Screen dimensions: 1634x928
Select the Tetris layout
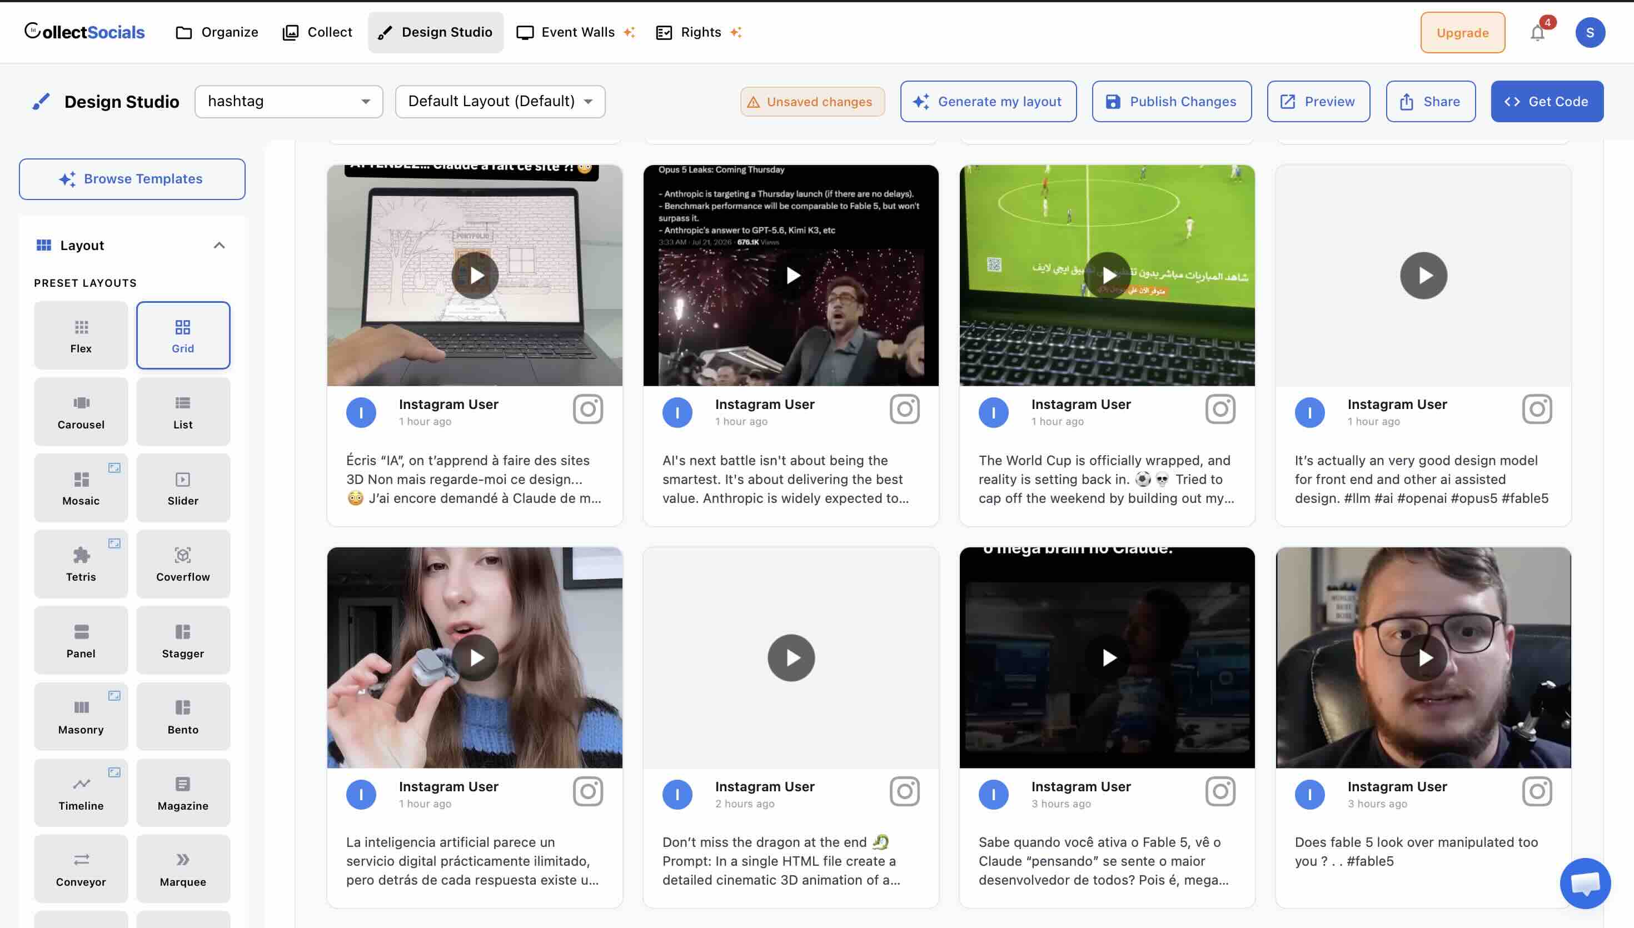(81, 564)
